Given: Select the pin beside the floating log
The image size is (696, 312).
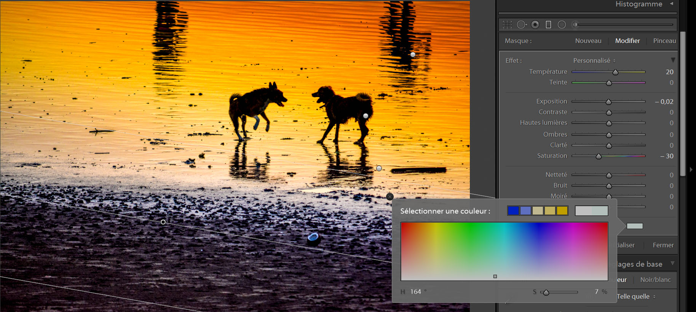Looking at the screenshot, I should (379, 168).
